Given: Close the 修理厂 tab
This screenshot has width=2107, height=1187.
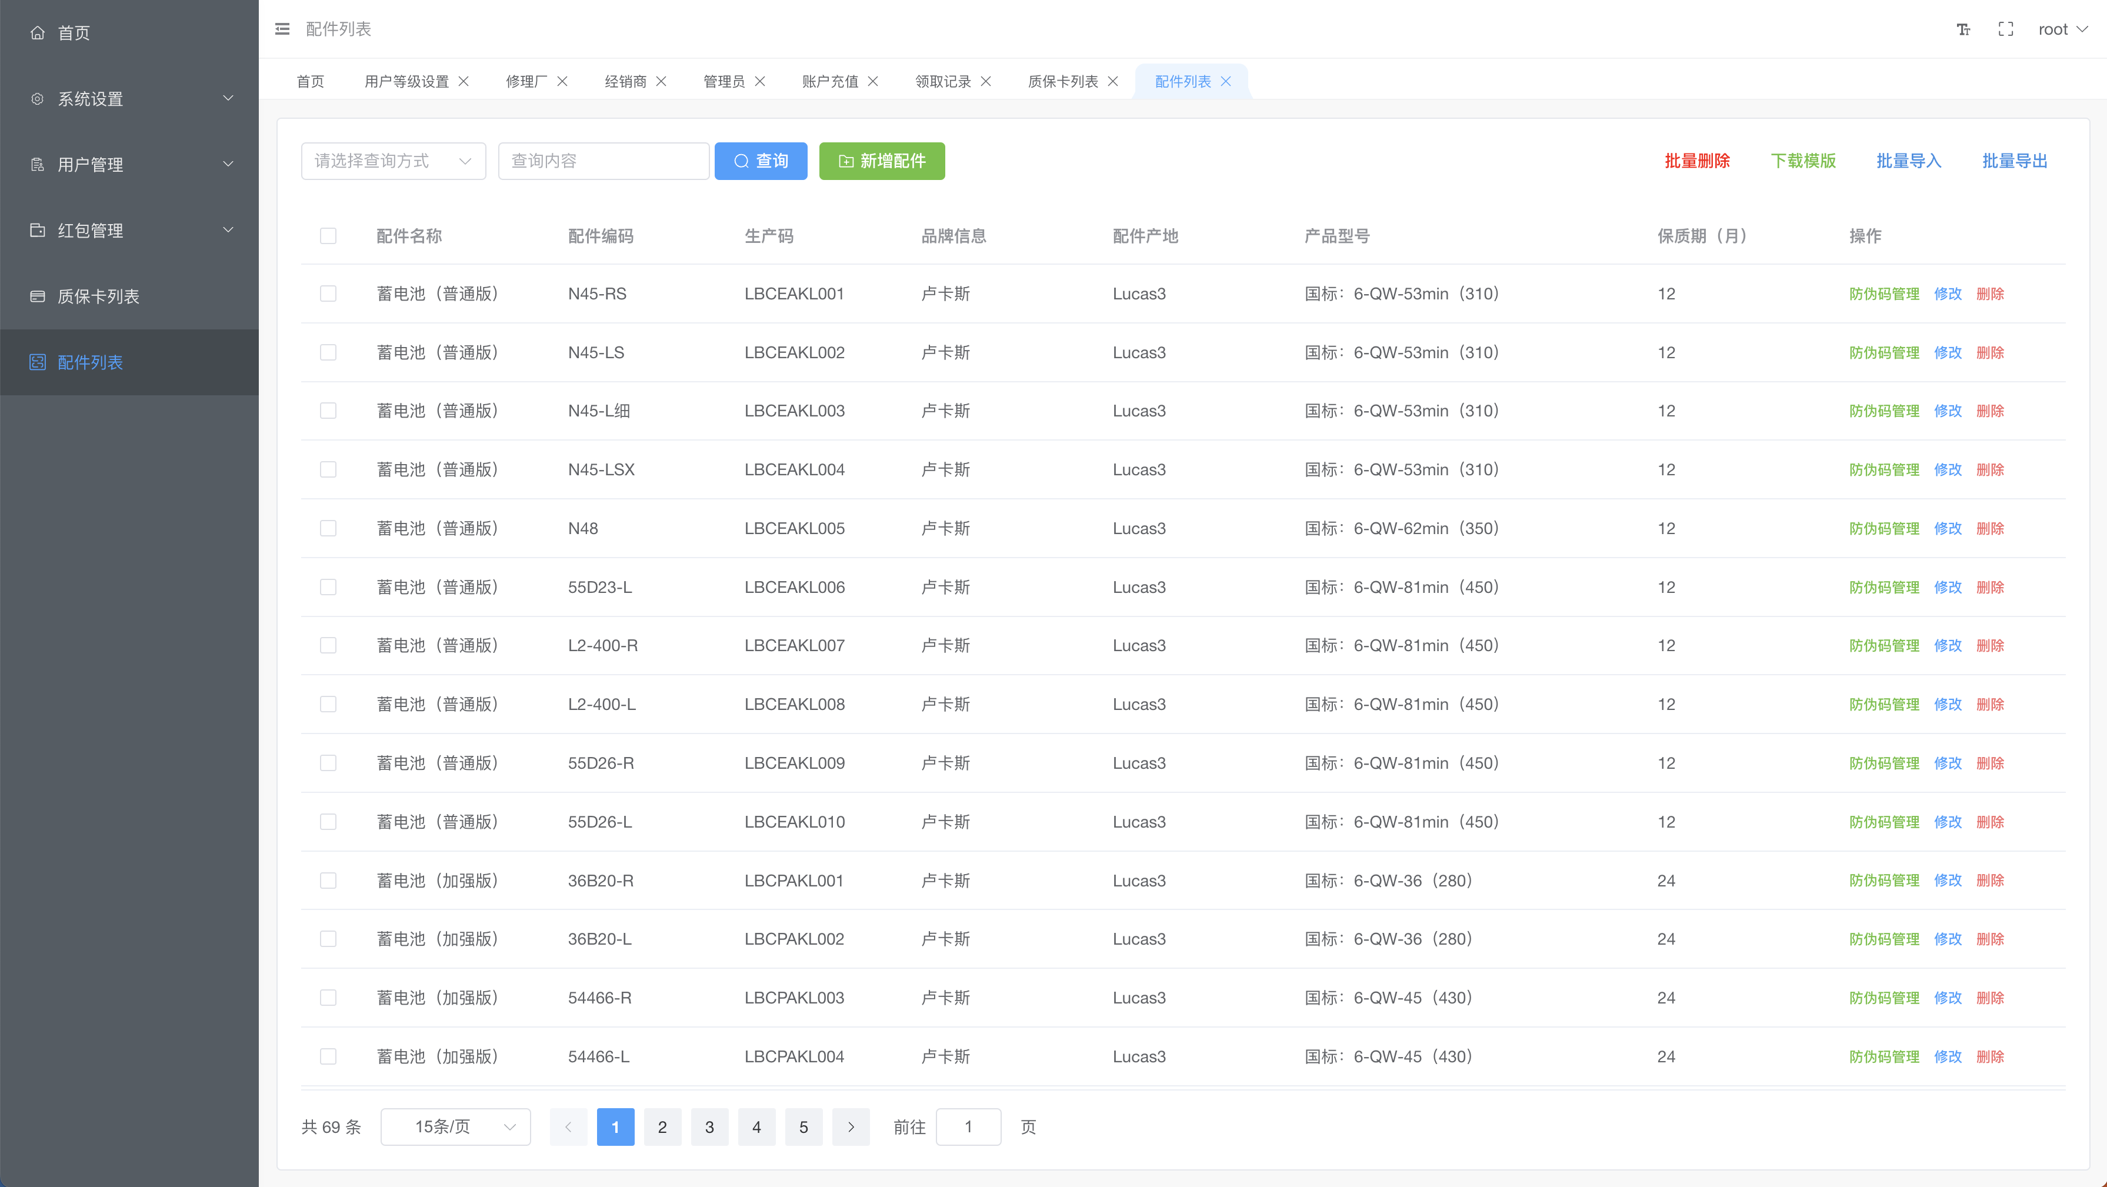Looking at the screenshot, I should 563,81.
